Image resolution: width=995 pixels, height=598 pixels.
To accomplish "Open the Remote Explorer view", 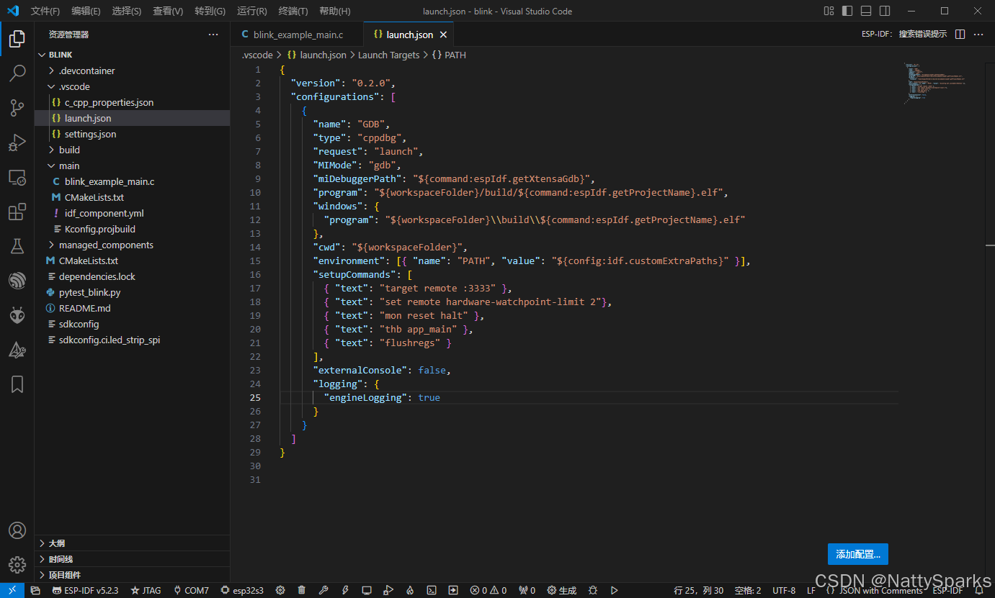I will click(x=17, y=177).
